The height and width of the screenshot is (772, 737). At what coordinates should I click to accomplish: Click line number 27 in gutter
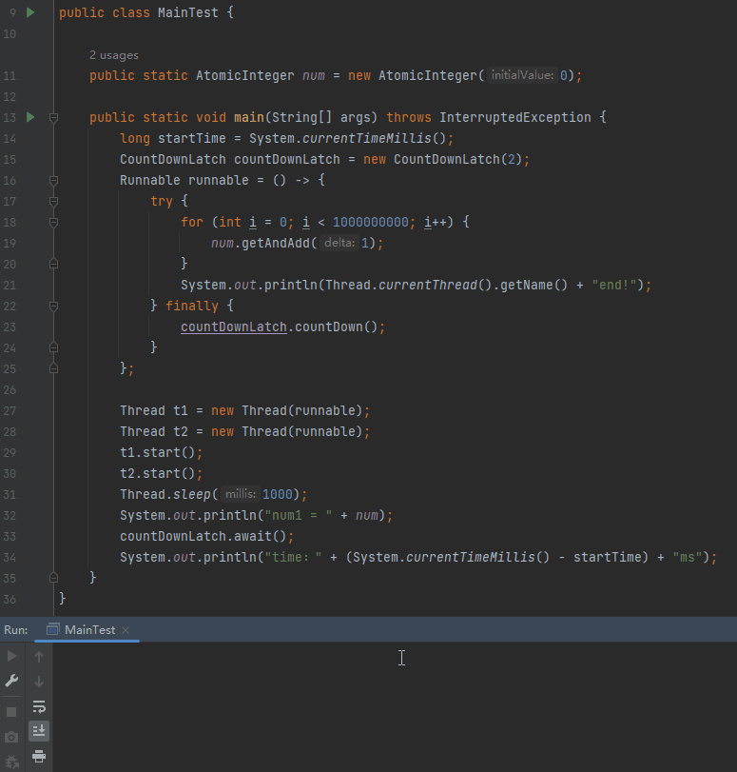tap(10, 410)
